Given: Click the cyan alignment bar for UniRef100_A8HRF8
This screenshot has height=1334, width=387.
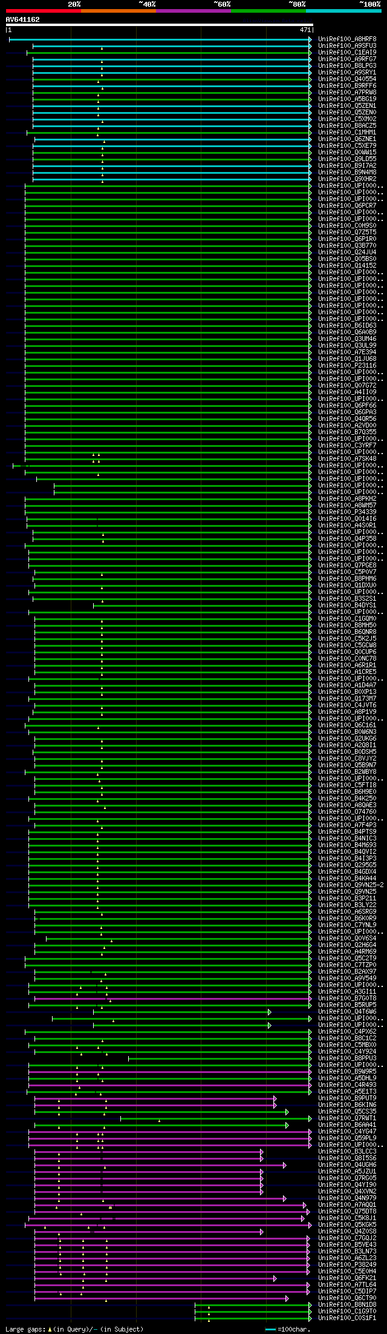Looking at the screenshot, I should click(x=160, y=39).
